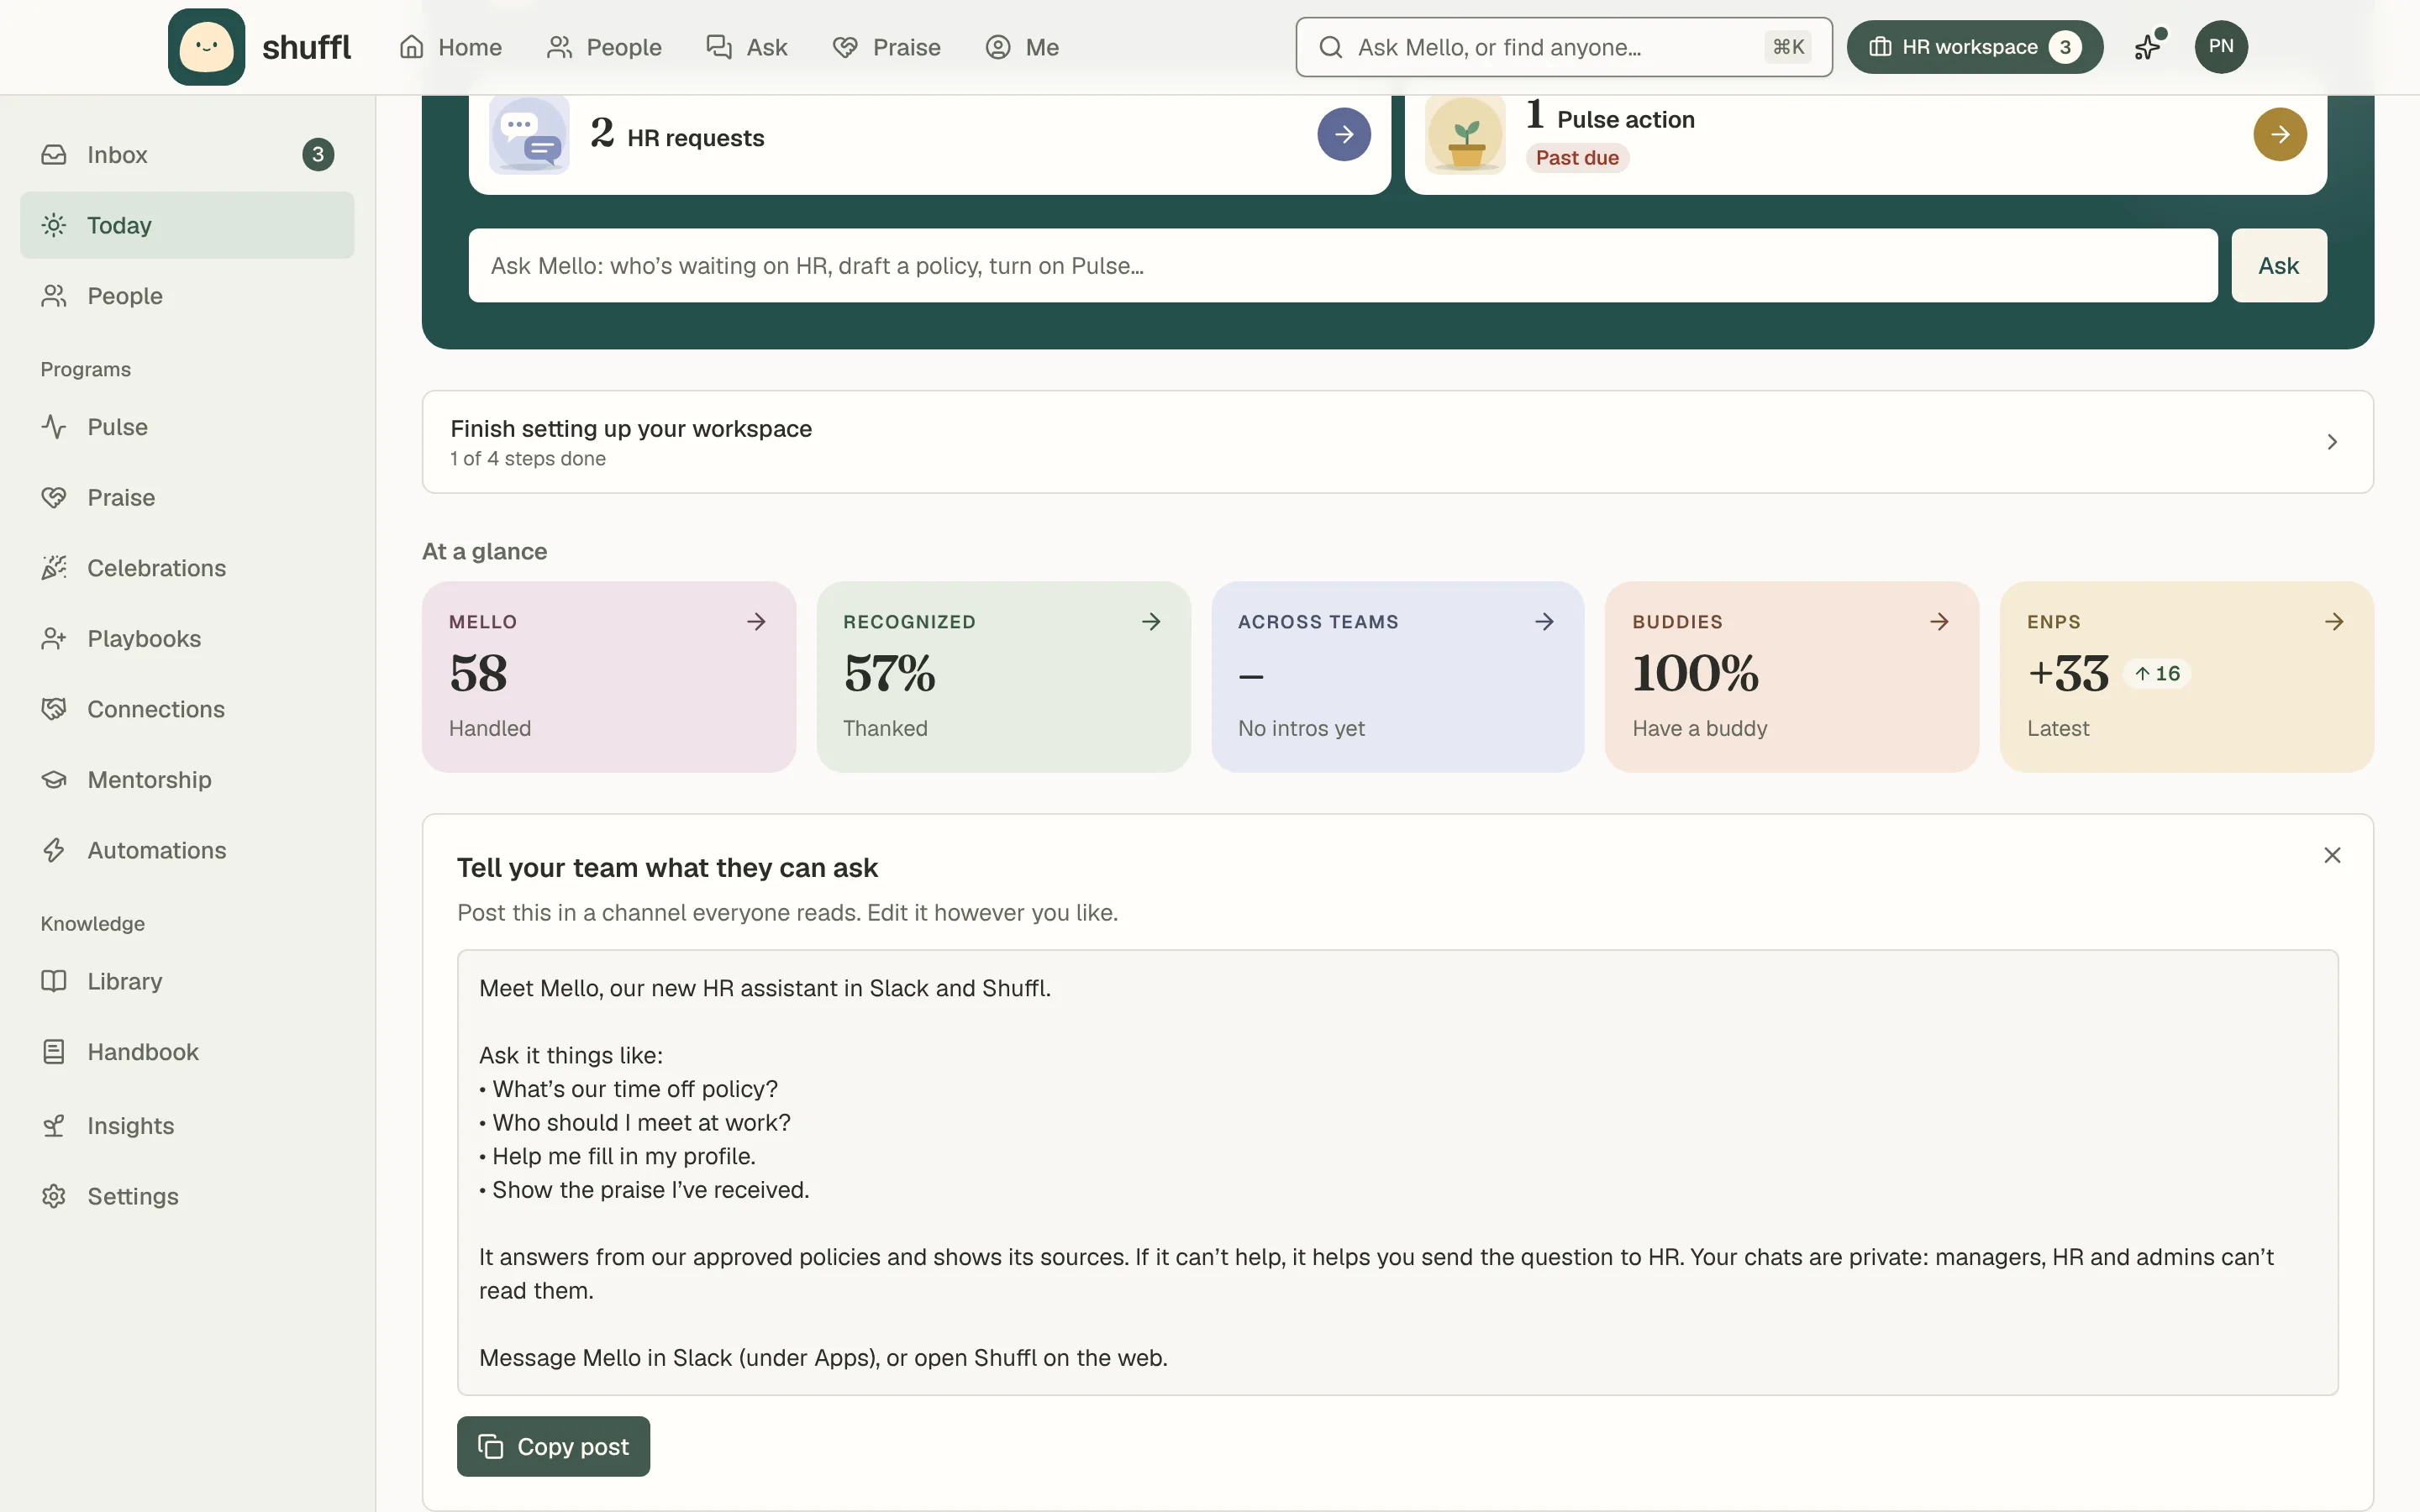Open the Mello card arrow

click(x=756, y=622)
